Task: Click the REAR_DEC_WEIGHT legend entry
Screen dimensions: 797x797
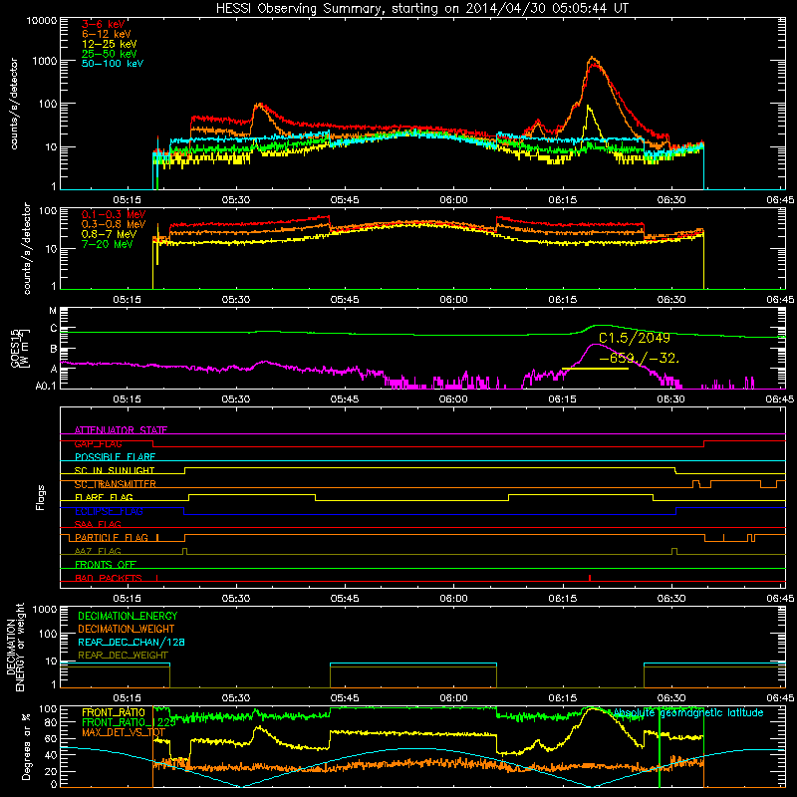Action: 123,656
